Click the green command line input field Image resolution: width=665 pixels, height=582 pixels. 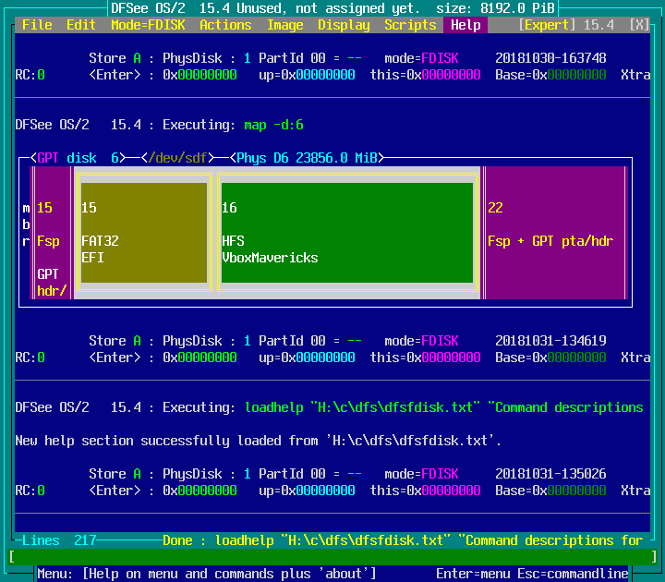(332, 557)
